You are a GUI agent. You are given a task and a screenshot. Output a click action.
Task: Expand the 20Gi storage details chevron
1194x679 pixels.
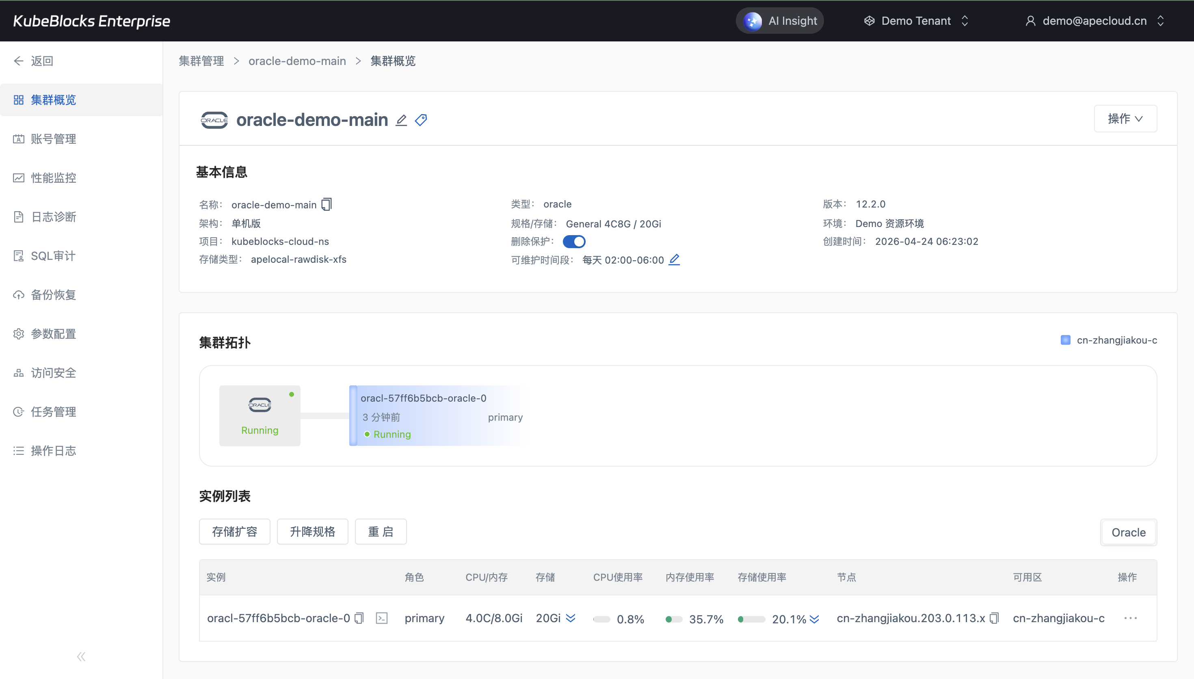click(571, 618)
